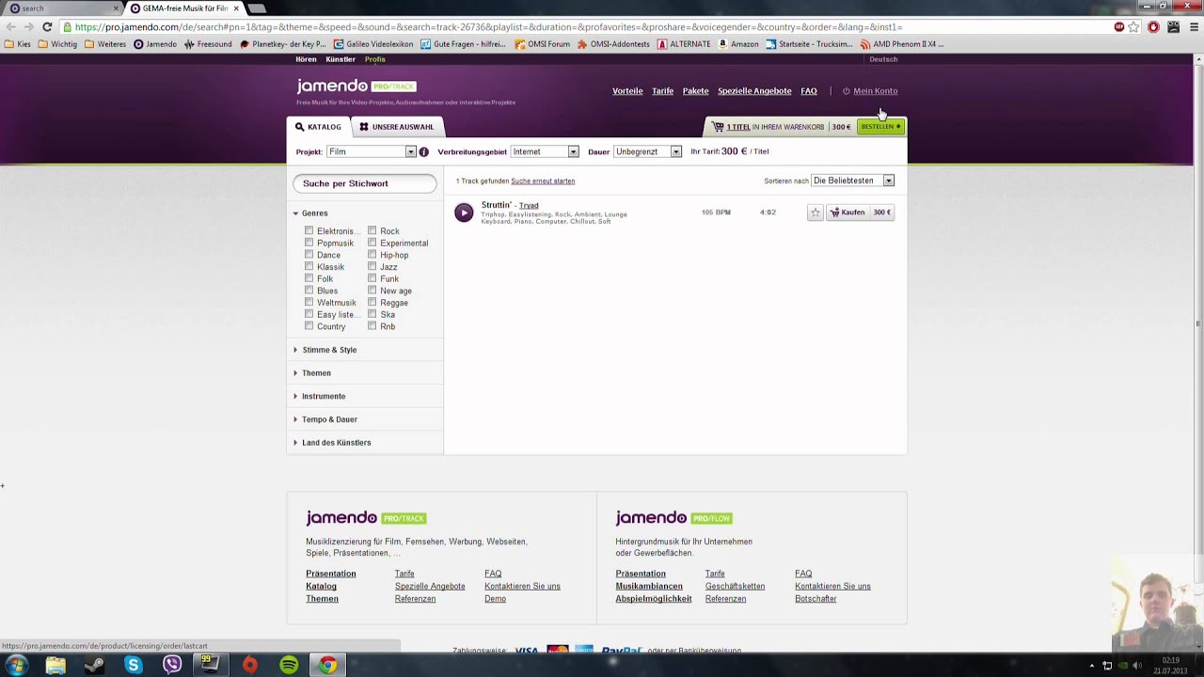
Task: Open the Jamendo bookmark in bookmarks bar
Action: (155, 44)
